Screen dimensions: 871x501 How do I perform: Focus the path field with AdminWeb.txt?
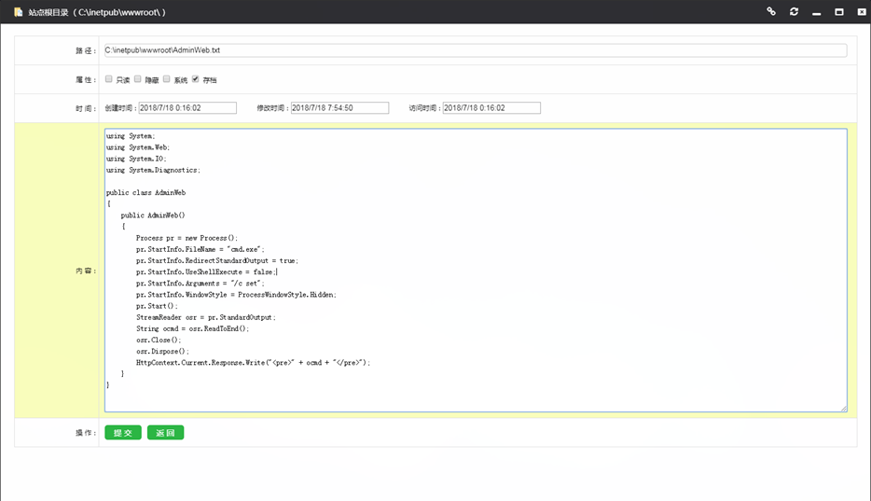[x=476, y=50]
